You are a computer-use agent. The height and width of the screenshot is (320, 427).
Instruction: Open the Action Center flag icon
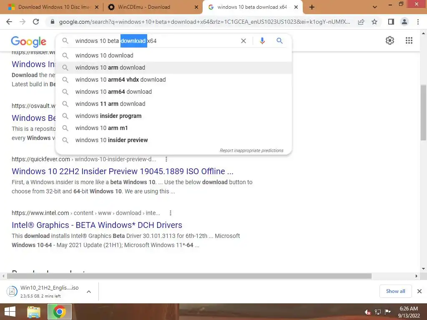(x=387, y=312)
